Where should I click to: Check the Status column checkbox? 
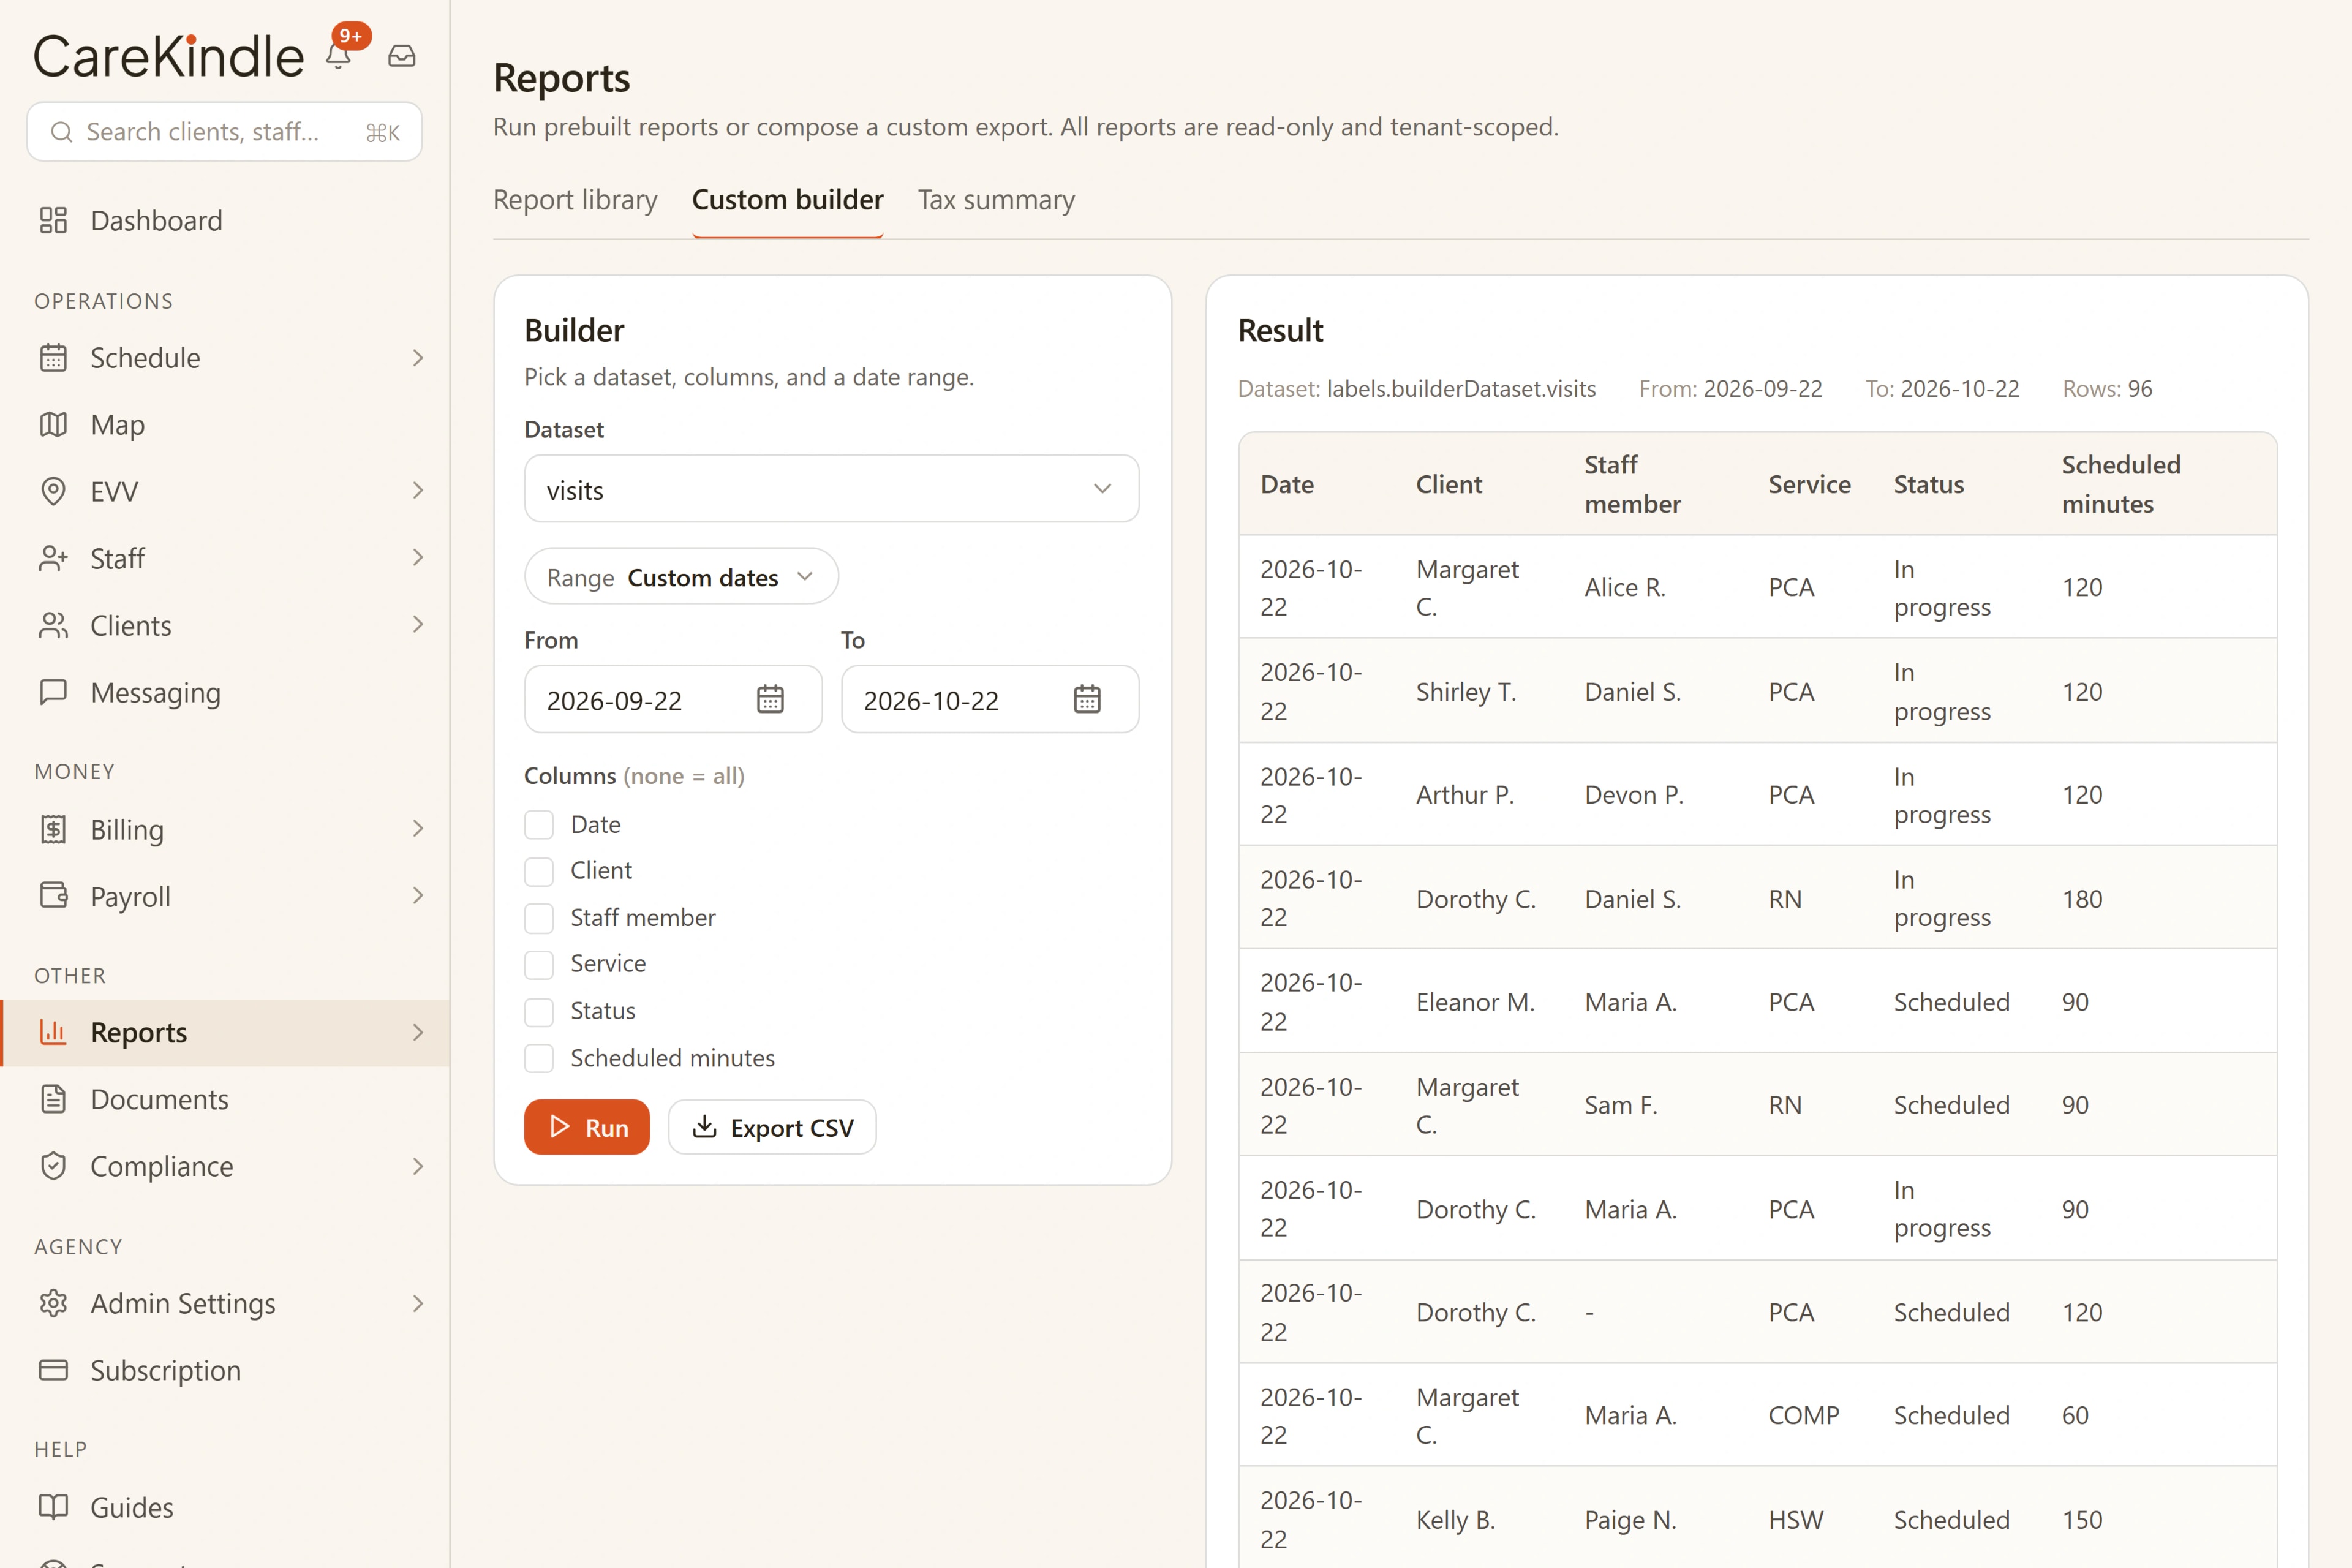539,1011
